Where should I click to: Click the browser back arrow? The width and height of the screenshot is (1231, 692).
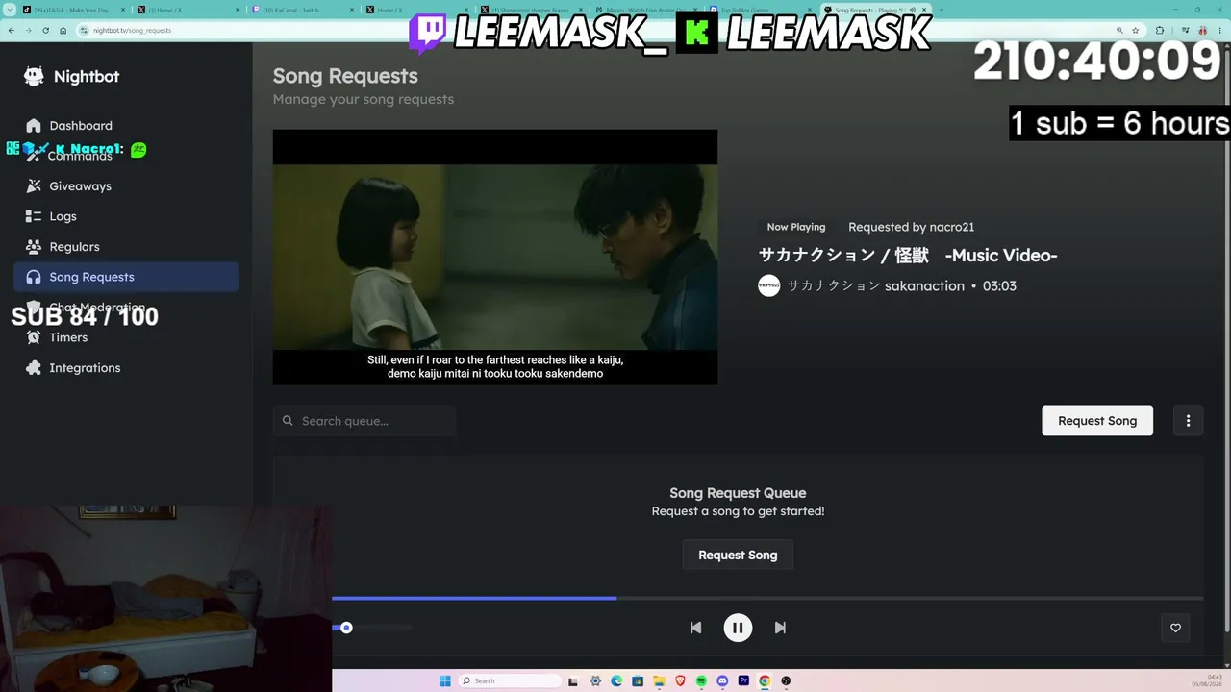[11, 30]
